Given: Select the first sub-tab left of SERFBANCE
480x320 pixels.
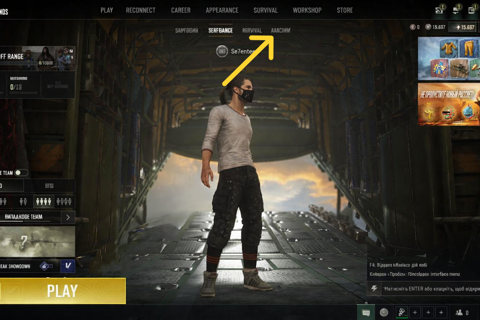Looking at the screenshot, I should (187, 30).
